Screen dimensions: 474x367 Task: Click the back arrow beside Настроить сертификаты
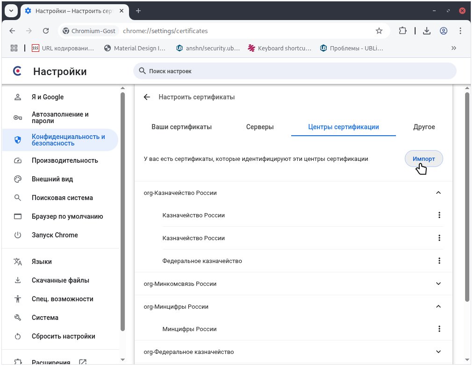click(147, 97)
